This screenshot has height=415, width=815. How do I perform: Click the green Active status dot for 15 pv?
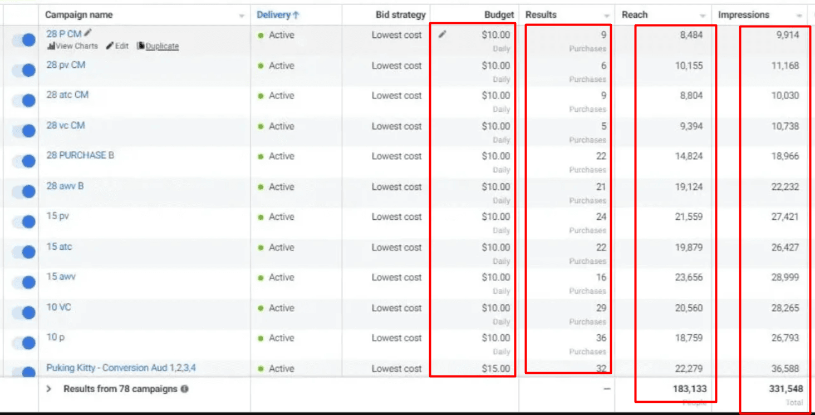click(x=261, y=218)
